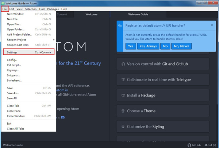The image size is (219, 148).
Task: Click the link icon in the URI notification
Action: [119, 26]
